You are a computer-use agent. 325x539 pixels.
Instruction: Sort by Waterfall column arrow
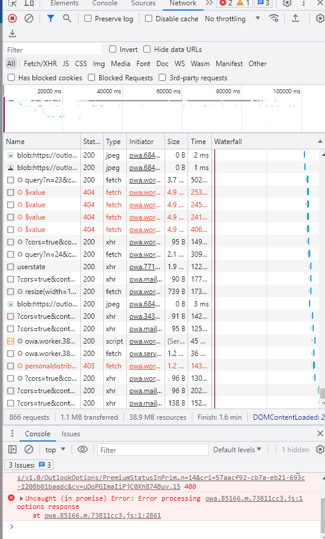pyautogui.click(x=320, y=141)
